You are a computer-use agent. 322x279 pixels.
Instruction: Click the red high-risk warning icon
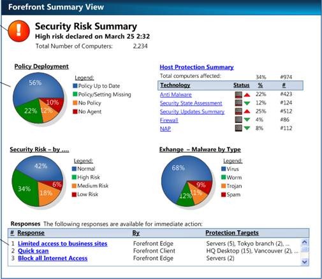pyautogui.click(x=18, y=31)
